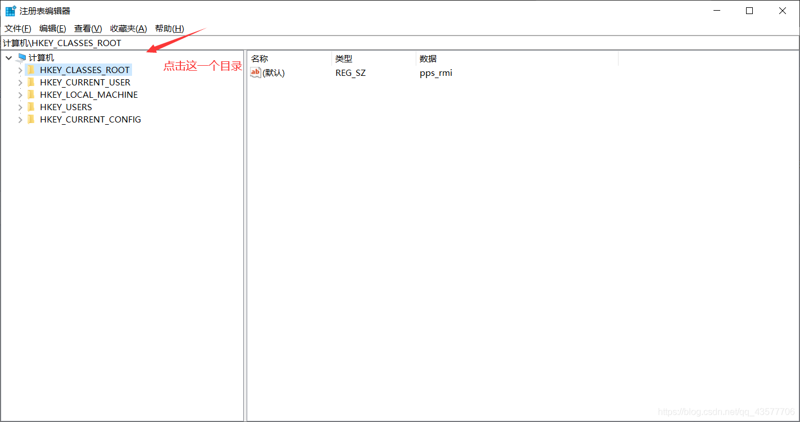
Task: Expand the HKEY_USERS key
Action: (x=20, y=107)
